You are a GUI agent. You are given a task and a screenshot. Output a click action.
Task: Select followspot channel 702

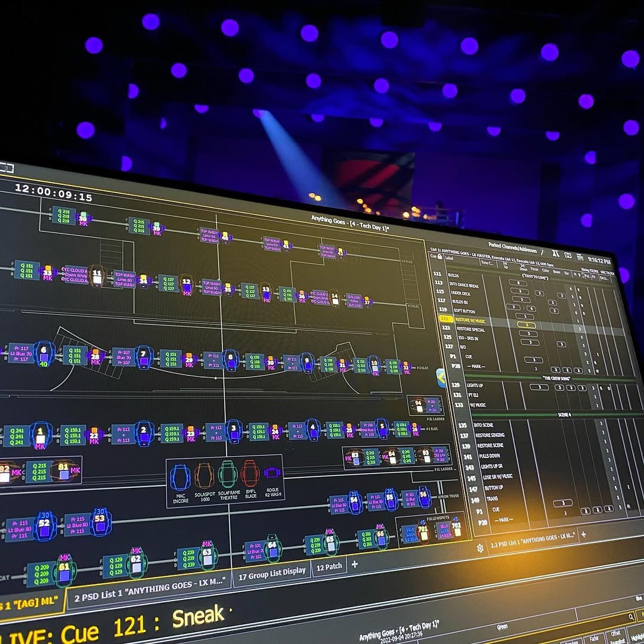point(456,528)
